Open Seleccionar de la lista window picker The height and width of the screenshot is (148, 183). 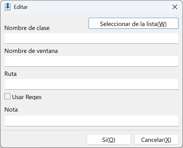133,23
